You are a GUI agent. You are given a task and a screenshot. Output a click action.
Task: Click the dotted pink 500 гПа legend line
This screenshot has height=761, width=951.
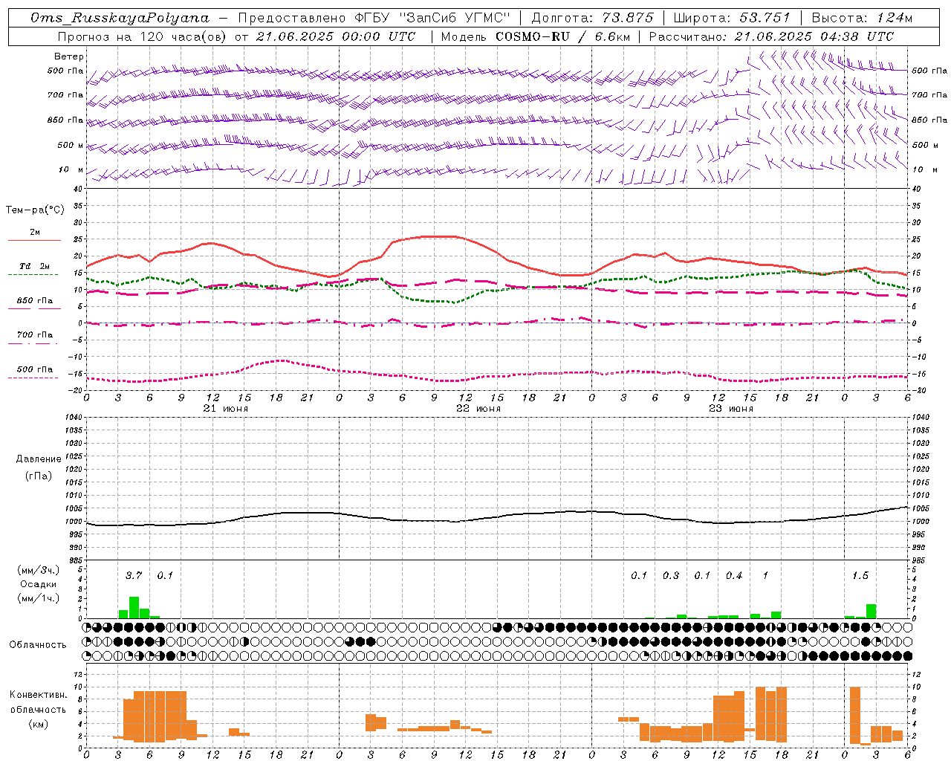click(33, 378)
